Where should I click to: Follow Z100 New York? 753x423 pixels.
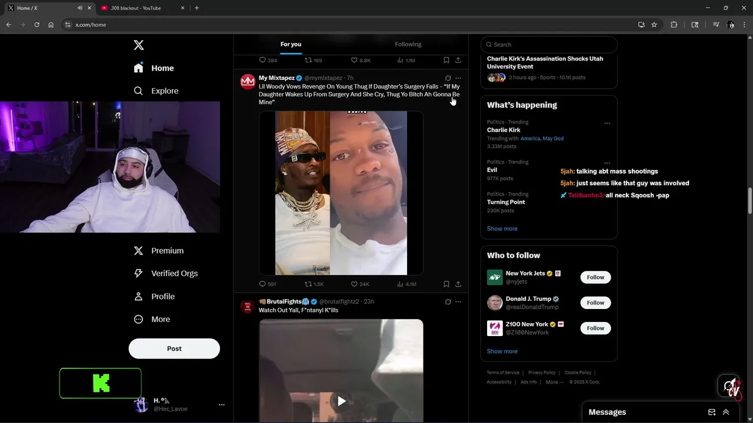point(595,328)
